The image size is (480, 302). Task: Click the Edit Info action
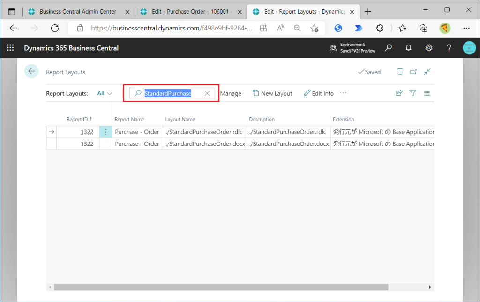pyautogui.click(x=319, y=93)
